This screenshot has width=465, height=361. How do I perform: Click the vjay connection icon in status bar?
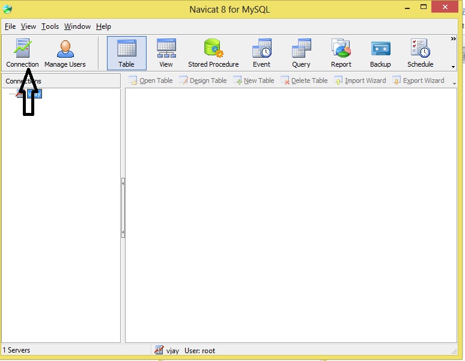click(159, 350)
